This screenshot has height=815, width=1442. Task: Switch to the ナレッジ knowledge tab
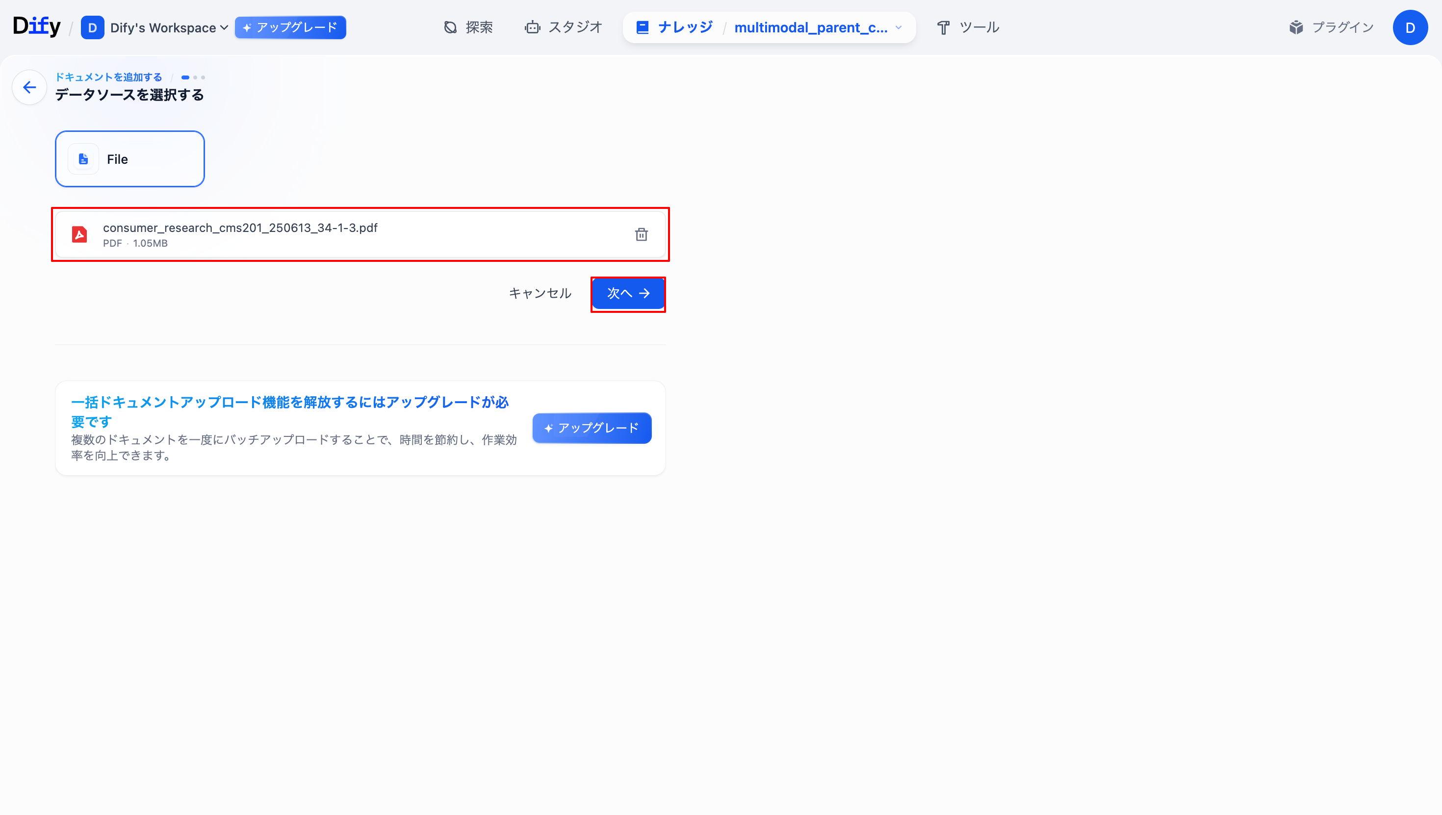coord(674,27)
